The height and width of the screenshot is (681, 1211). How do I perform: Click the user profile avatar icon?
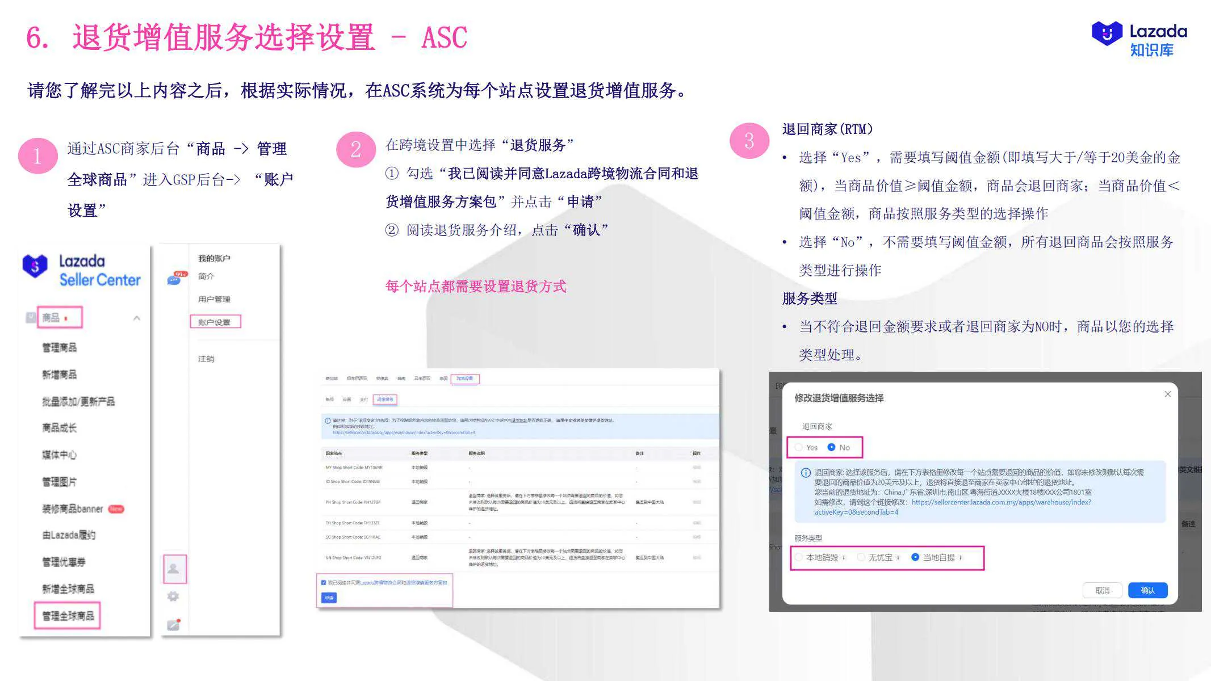click(174, 569)
